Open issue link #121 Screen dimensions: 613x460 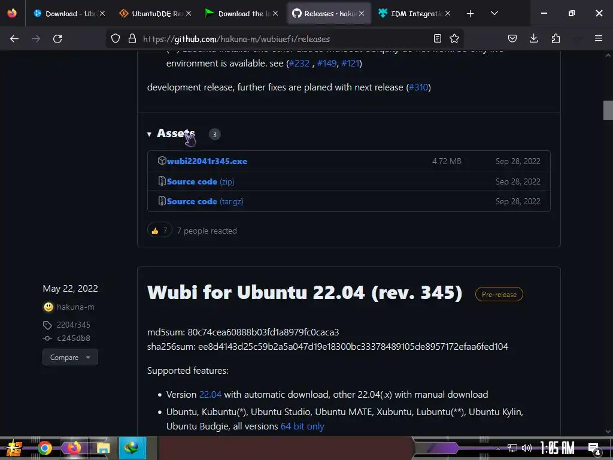[x=350, y=63]
